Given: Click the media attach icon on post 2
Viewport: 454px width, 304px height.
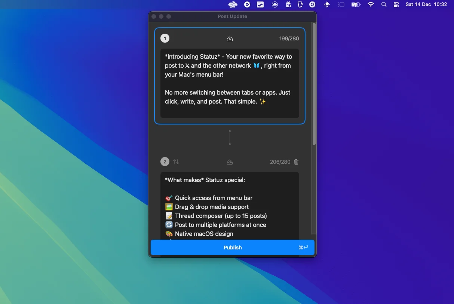Looking at the screenshot, I should [230, 162].
